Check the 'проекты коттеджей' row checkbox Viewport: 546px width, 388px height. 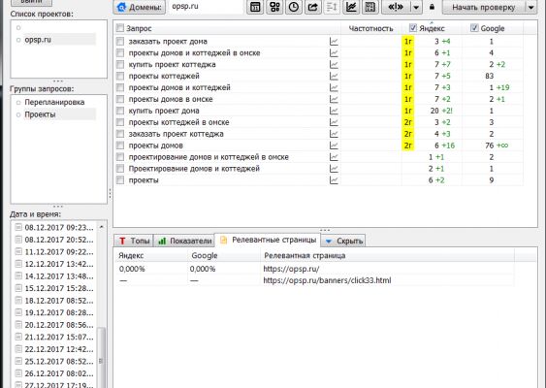(x=120, y=76)
